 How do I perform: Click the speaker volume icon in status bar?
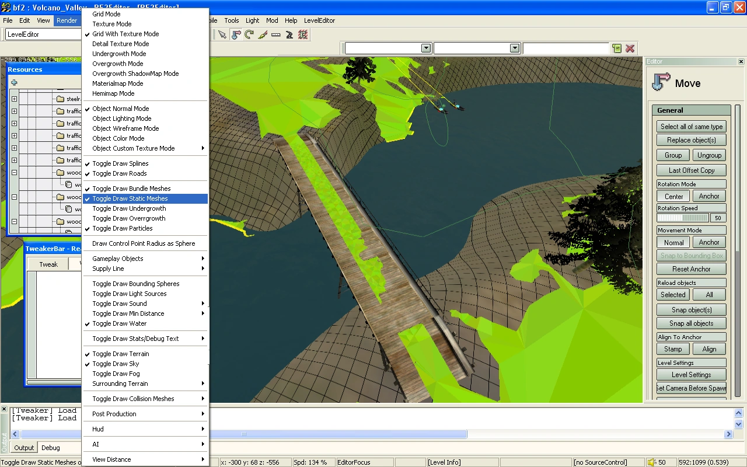click(651, 462)
